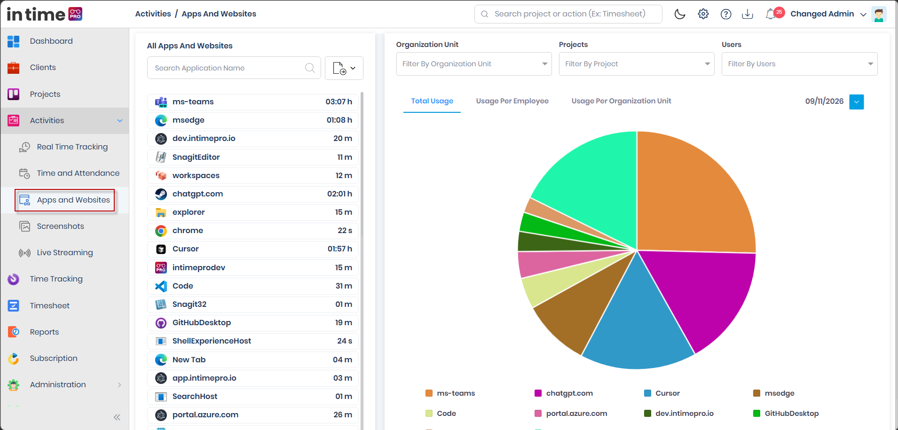898x430 pixels.
Task: Open Time and Attendance page
Action: (x=78, y=173)
